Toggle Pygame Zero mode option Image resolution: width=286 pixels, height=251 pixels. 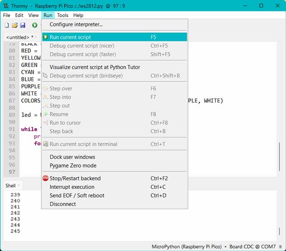[x=114, y=165]
